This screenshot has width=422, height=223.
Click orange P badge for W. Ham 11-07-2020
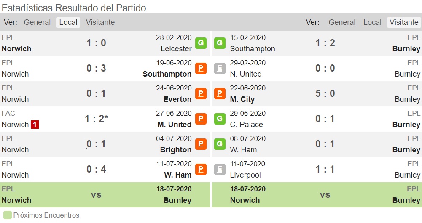click(201, 169)
